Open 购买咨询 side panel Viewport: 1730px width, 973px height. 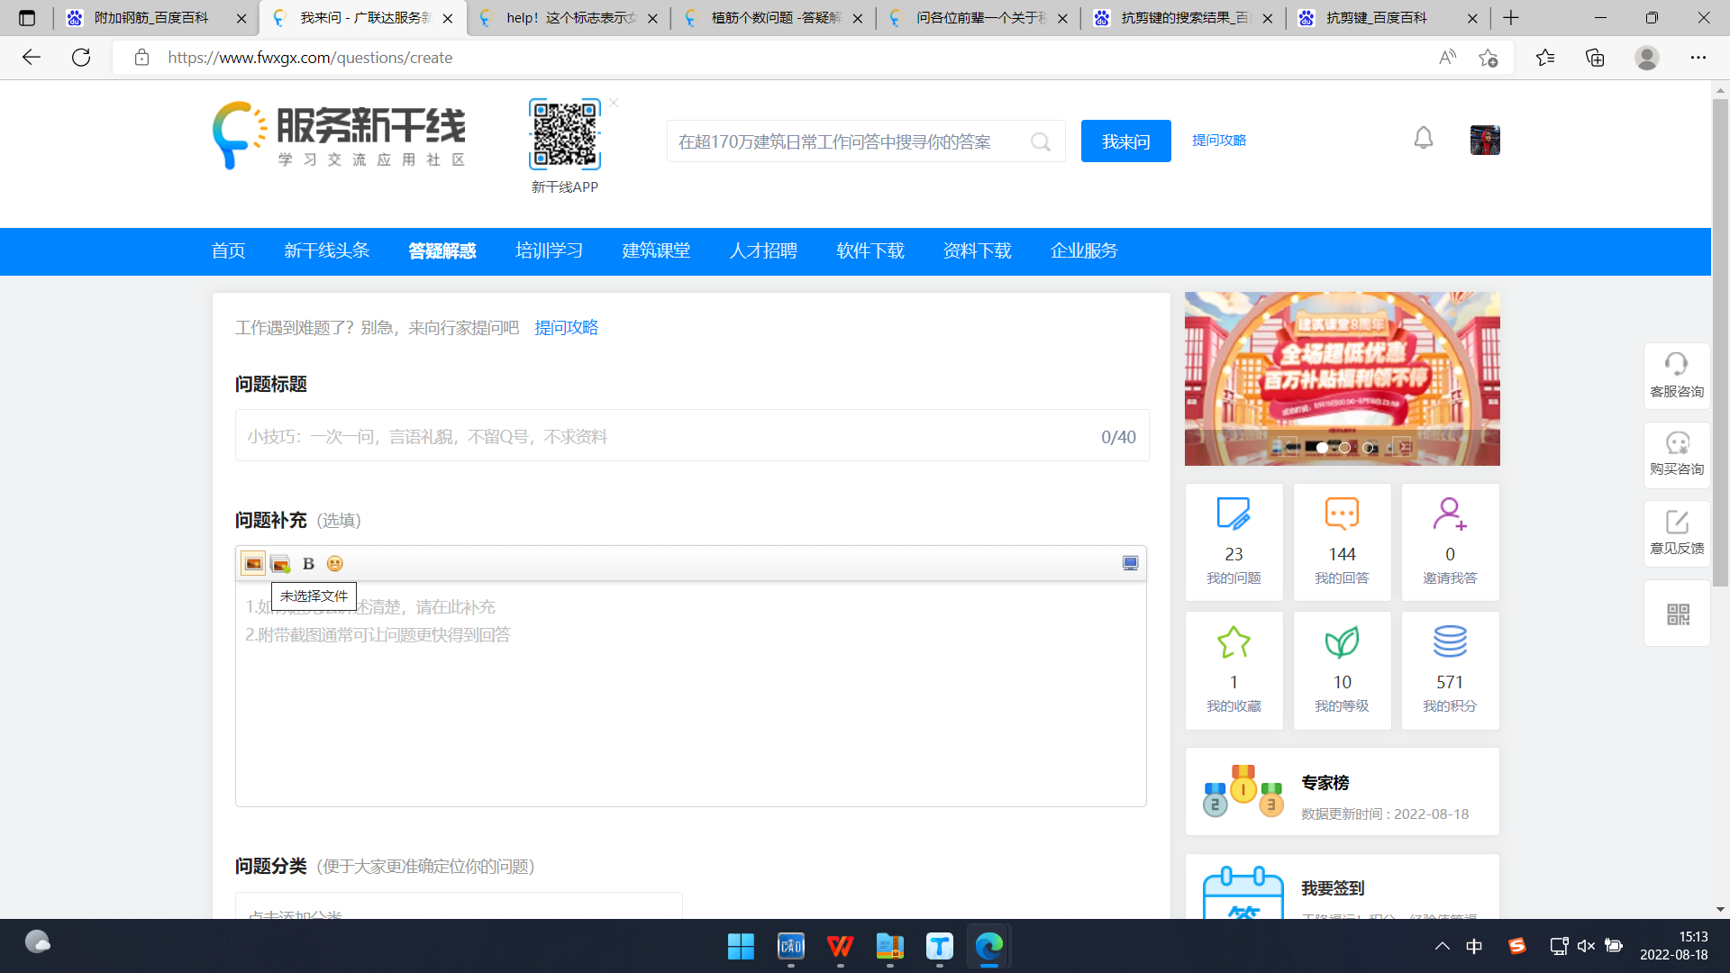1677,455
